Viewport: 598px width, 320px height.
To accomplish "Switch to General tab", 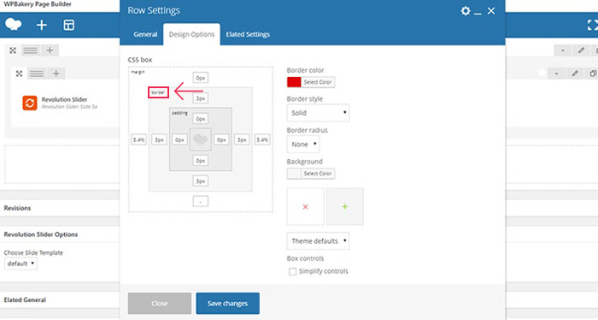I will click(x=145, y=34).
